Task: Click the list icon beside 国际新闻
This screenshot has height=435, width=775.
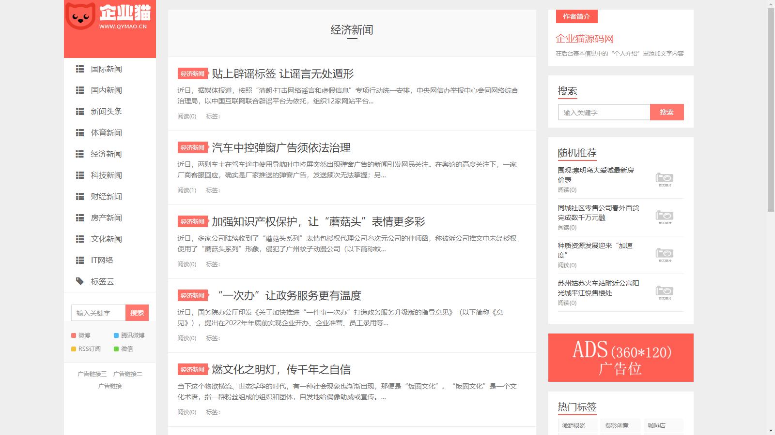Action: click(x=80, y=69)
